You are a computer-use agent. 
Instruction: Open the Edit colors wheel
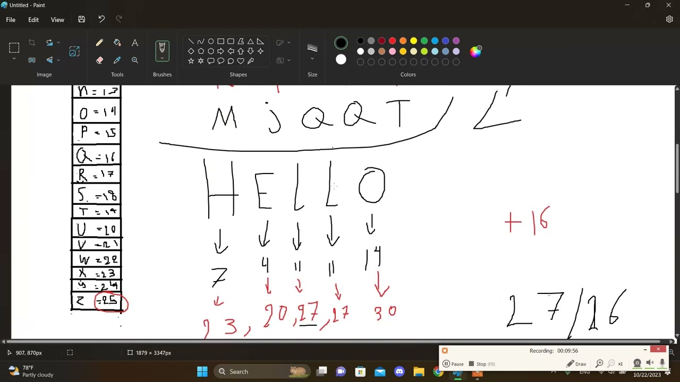pyautogui.click(x=475, y=51)
